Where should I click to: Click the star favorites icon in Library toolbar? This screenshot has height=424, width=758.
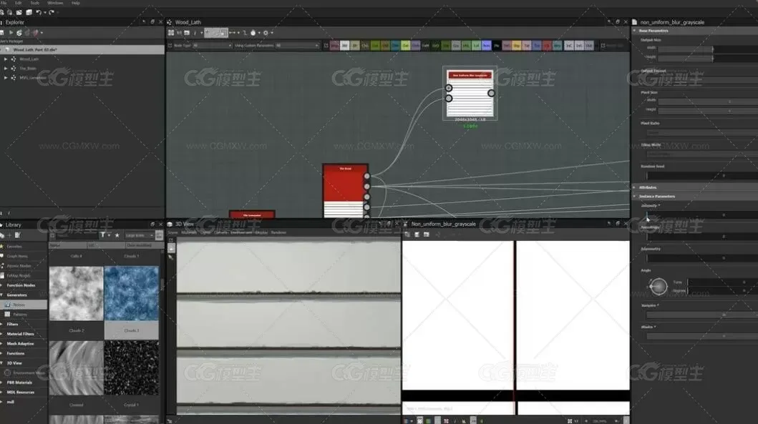pos(117,235)
